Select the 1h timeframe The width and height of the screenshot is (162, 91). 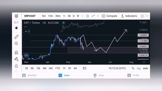tap(64, 16)
